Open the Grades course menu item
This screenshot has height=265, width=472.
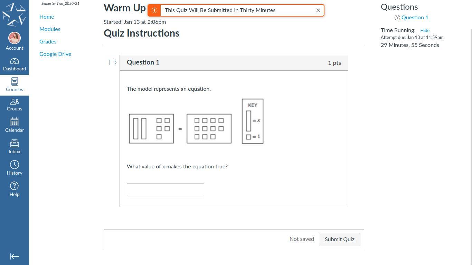[x=48, y=41]
